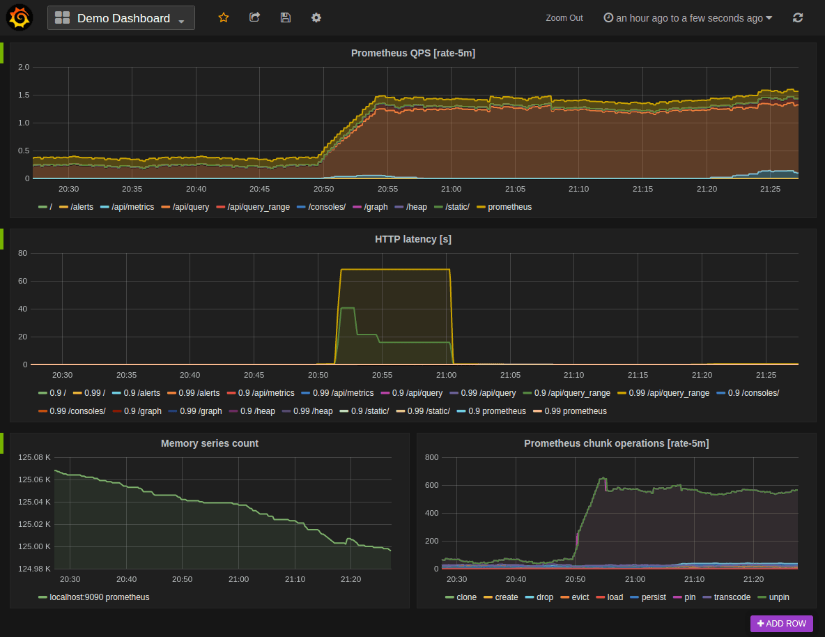Click the ADD ROW button

pos(781,624)
